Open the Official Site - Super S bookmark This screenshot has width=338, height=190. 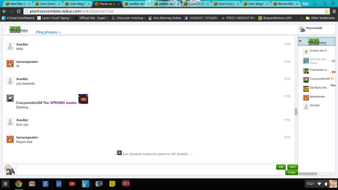[x=91, y=18]
